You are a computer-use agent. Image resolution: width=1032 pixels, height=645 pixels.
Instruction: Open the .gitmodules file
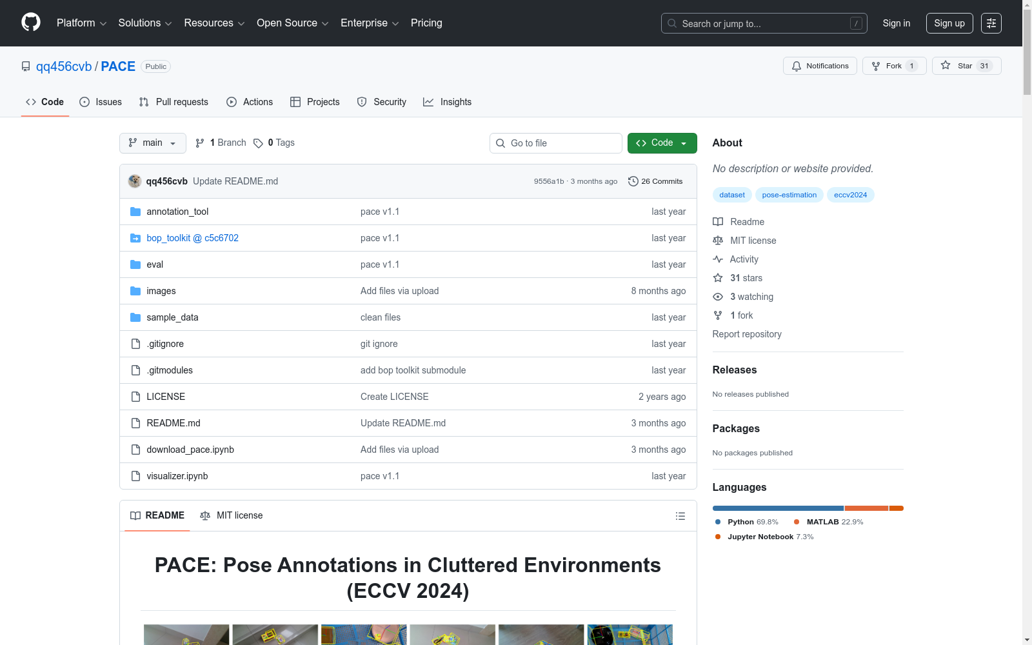click(x=170, y=370)
